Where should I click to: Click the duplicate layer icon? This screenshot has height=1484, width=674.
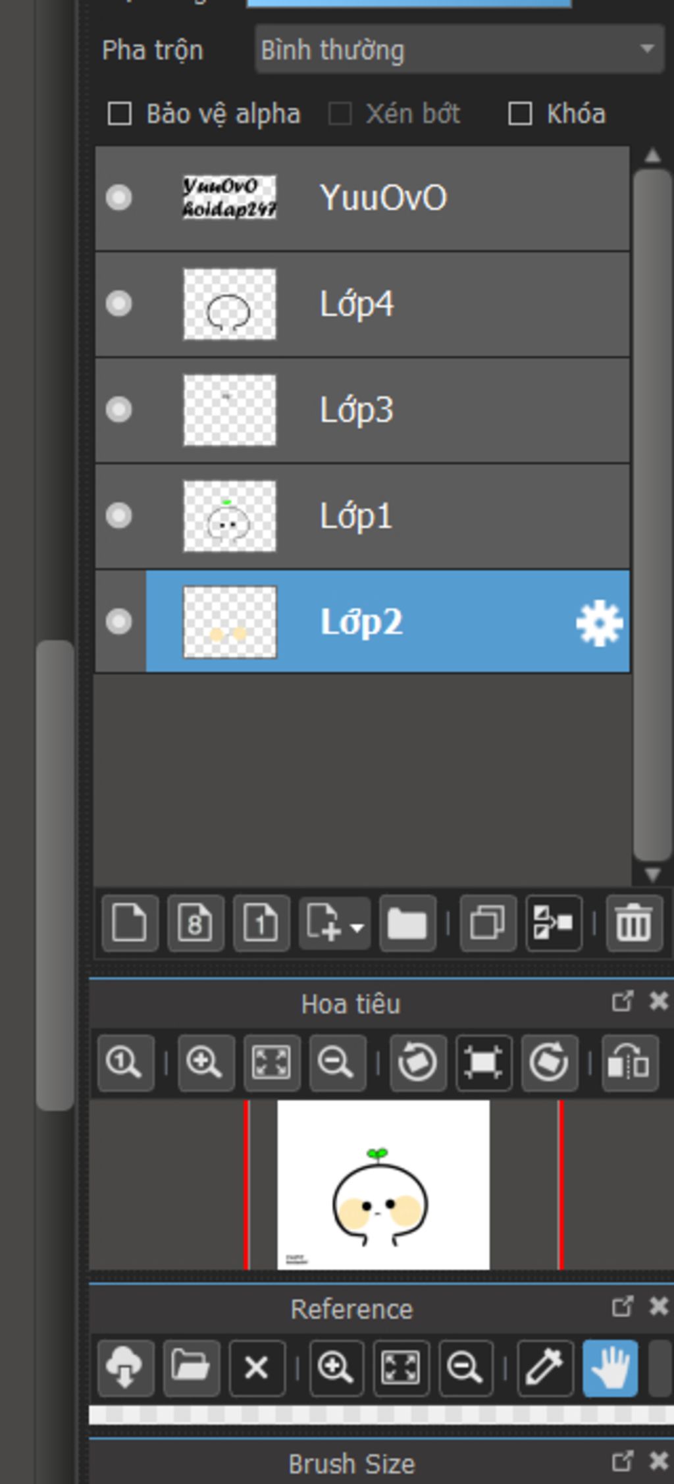coord(488,923)
